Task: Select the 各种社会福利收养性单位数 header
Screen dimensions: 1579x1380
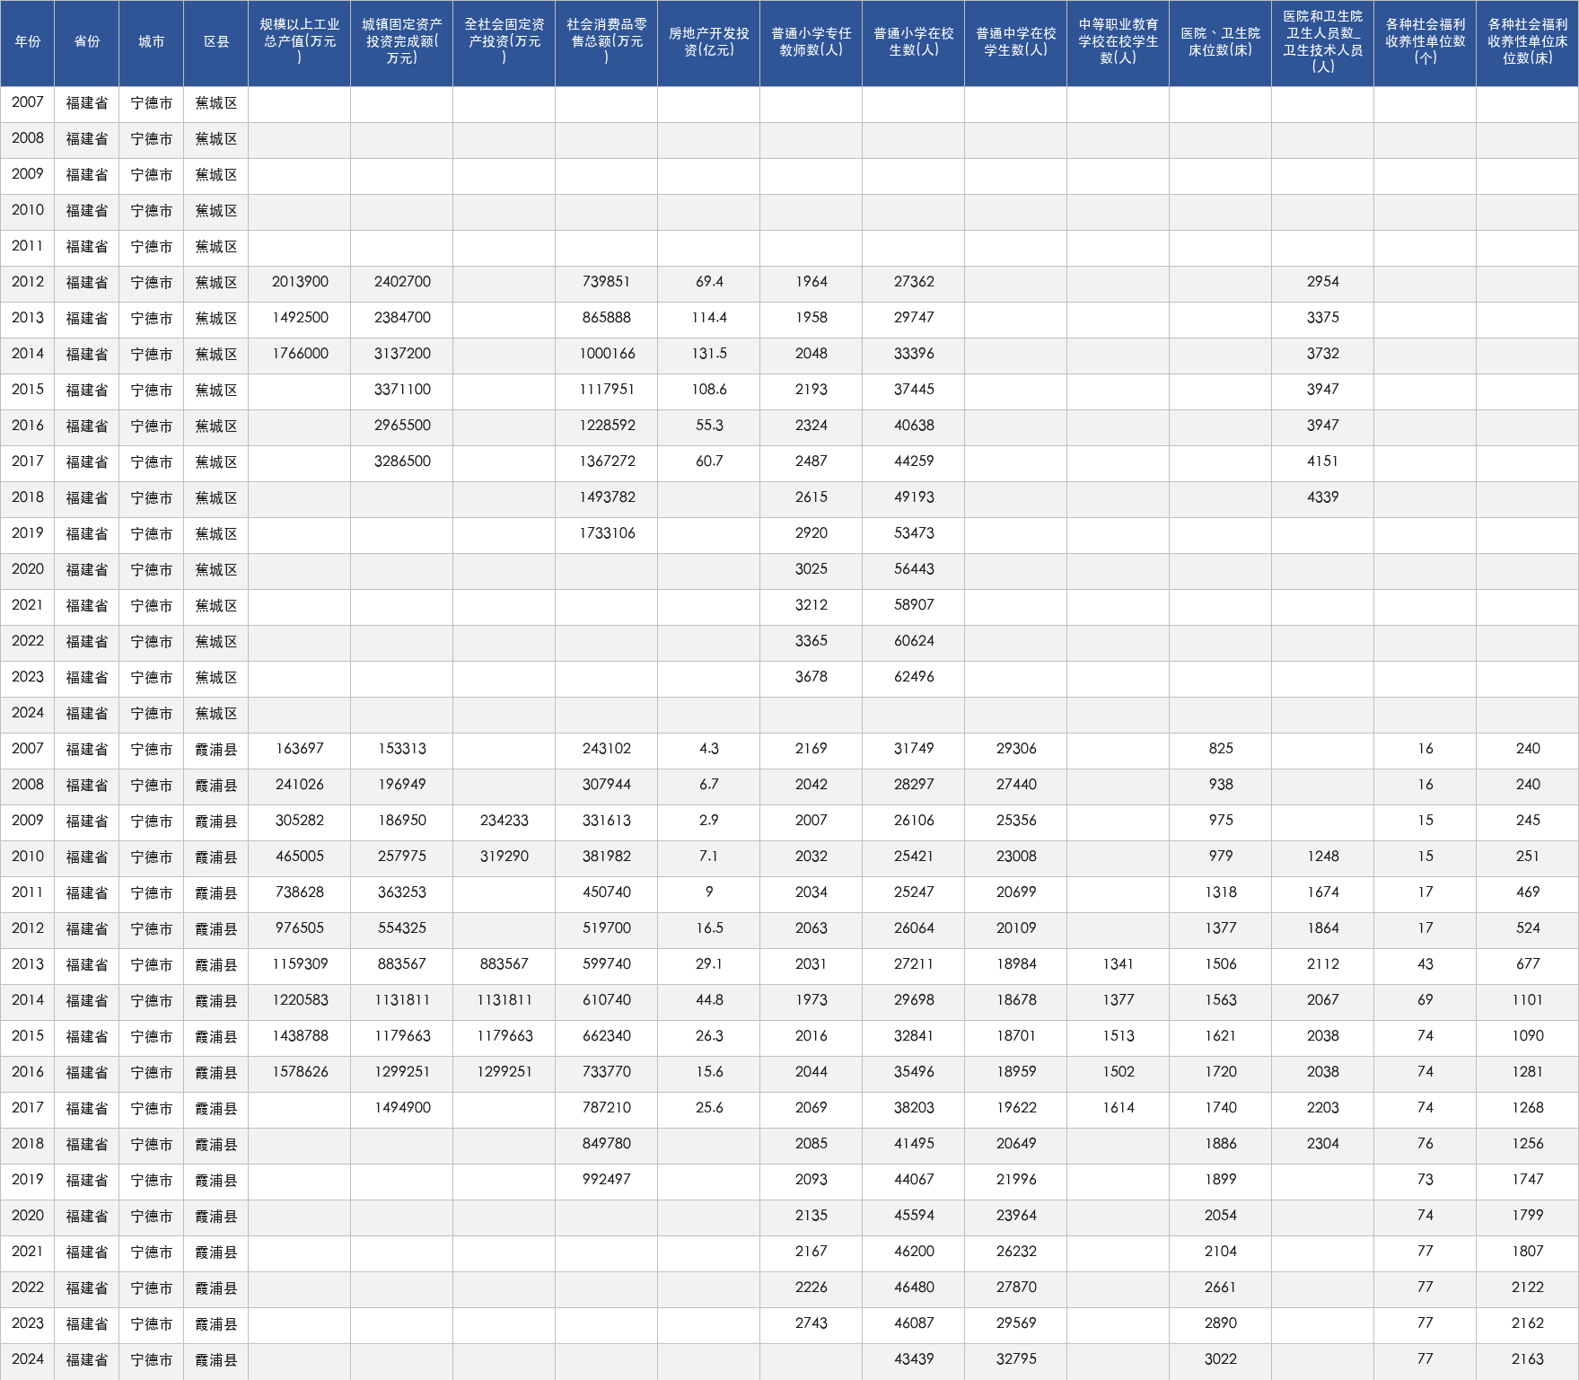Action: pyautogui.click(x=1425, y=42)
